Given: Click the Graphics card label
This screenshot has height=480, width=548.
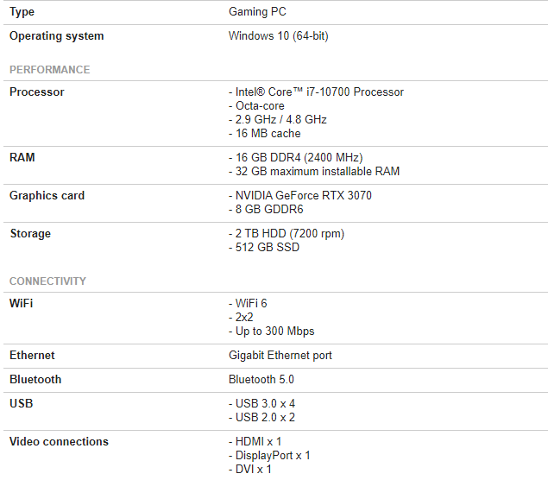Looking at the screenshot, I should click(47, 195).
